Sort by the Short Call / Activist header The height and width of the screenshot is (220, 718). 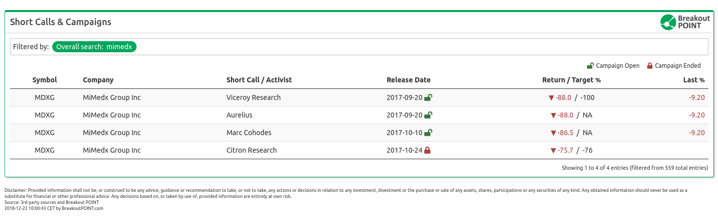pos(259,80)
